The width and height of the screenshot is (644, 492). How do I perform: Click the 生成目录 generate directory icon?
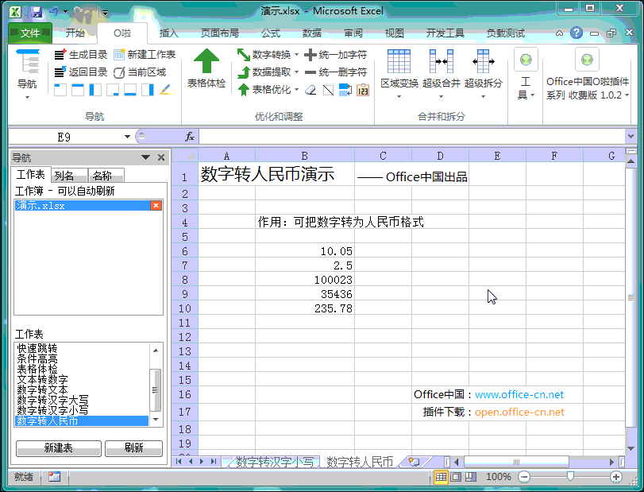[60, 54]
